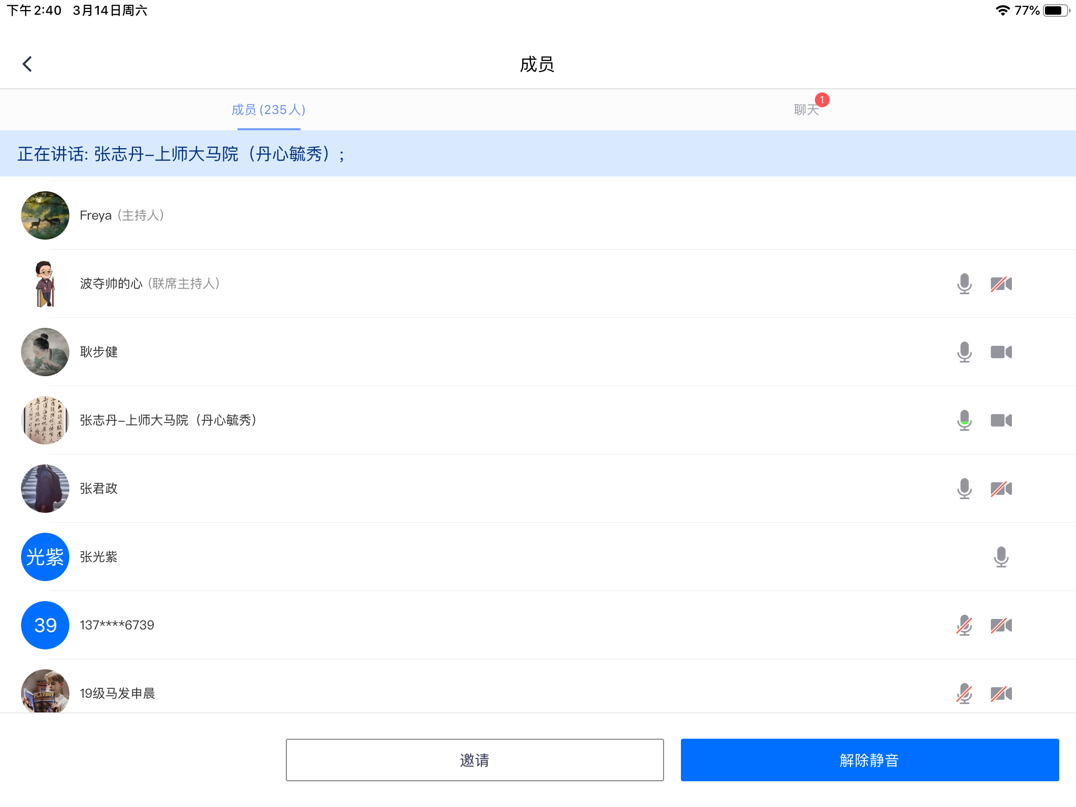Click crossed-out camera icon for 张君政
The image size is (1076, 807).
1001,489
